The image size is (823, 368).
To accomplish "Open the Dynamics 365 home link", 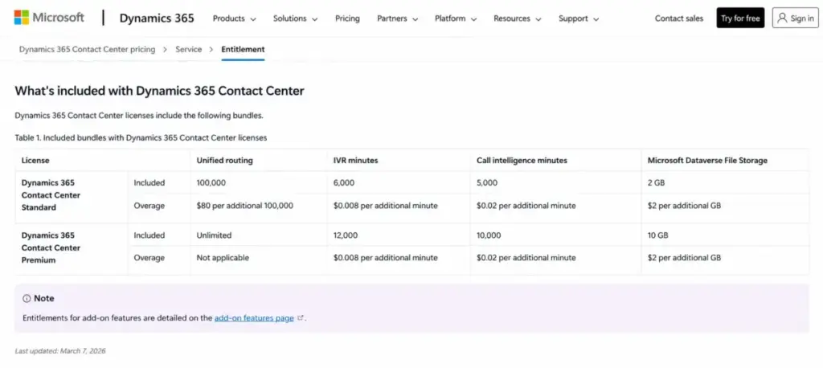I will [157, 18].
